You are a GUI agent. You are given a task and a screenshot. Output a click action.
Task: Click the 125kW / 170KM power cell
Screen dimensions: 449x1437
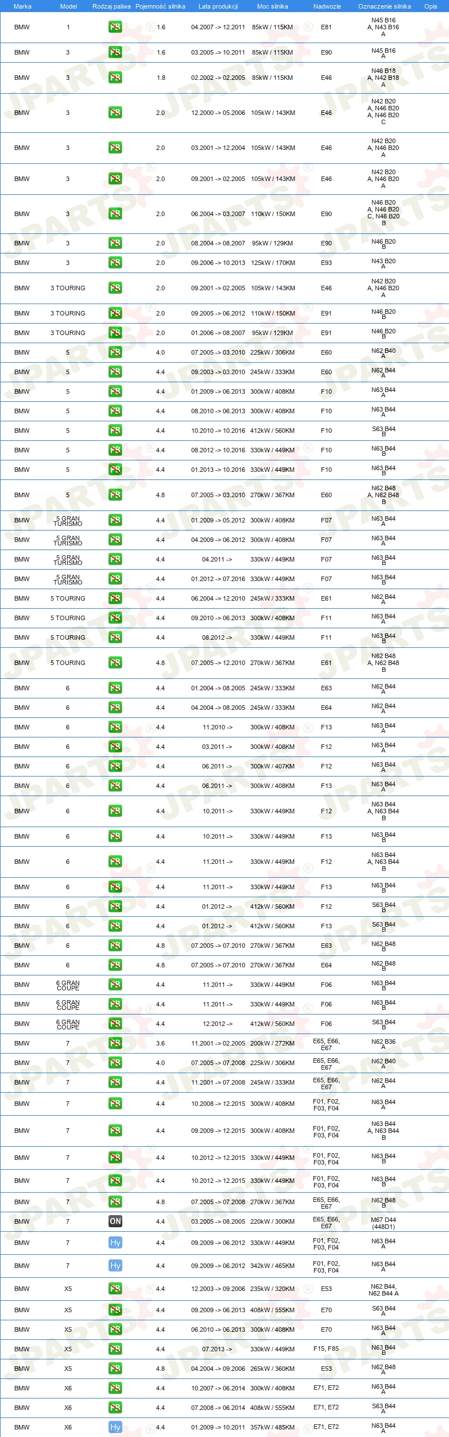[273, 263]
